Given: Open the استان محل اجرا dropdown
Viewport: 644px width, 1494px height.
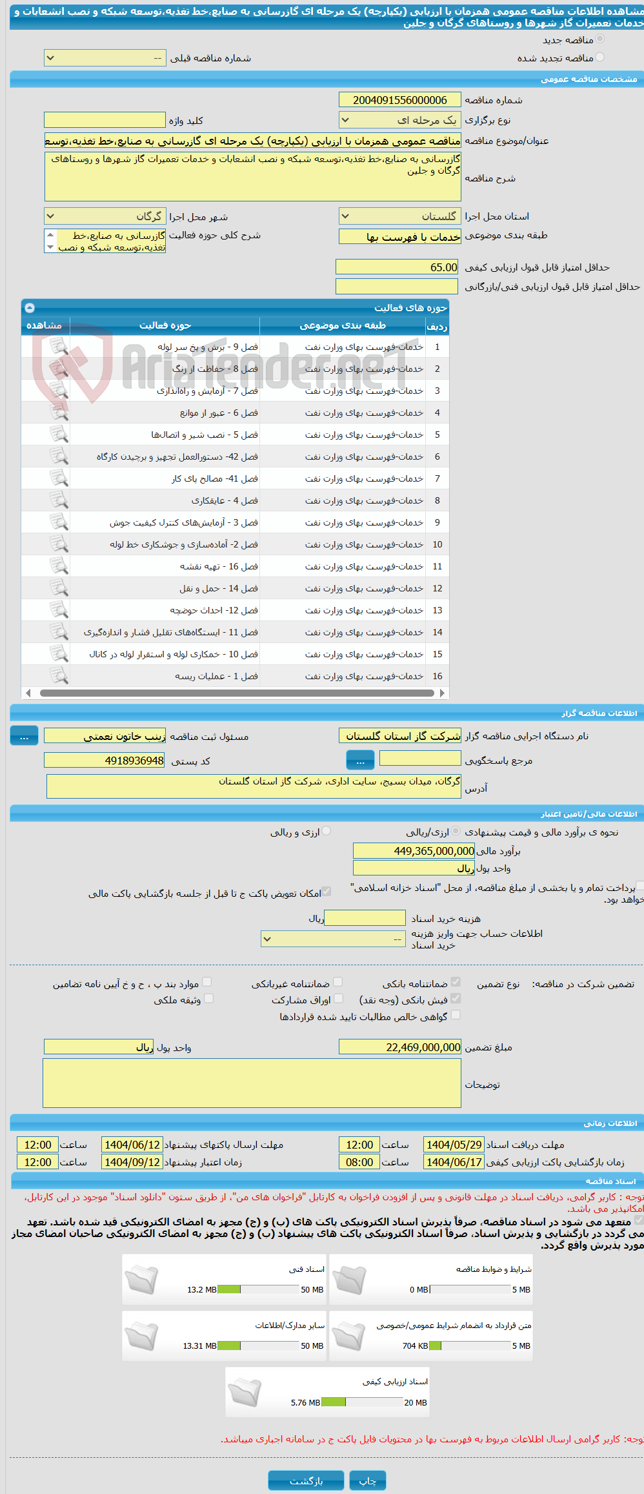Looking at the screenshot, I should (x=400, y=216).
